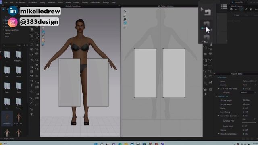
Task: Select the FV2 avatar thumbnail
Action: pyautogui.click(x=19, y=118)
